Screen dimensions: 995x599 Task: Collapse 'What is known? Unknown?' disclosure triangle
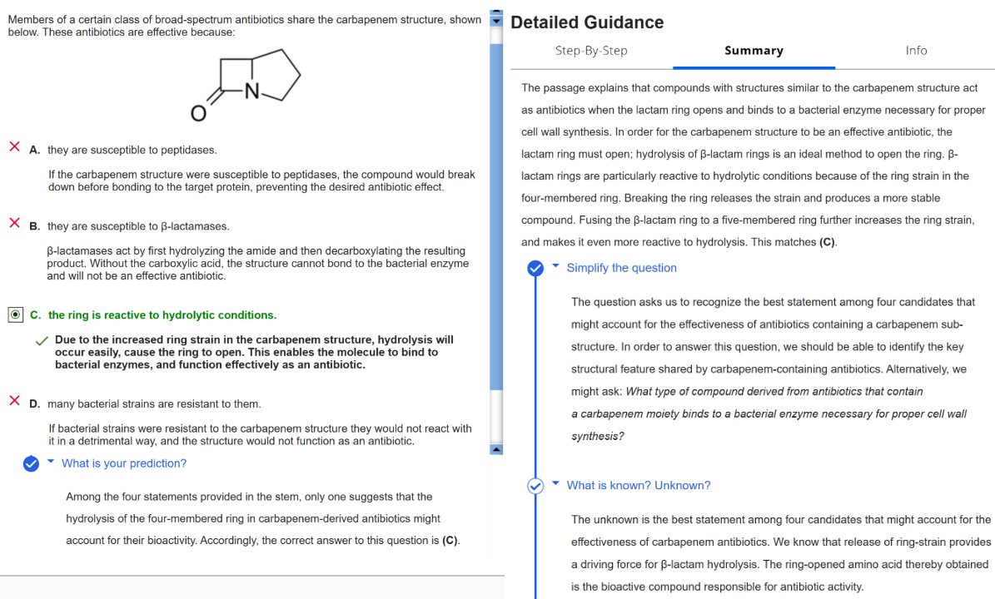click(556, 484)
